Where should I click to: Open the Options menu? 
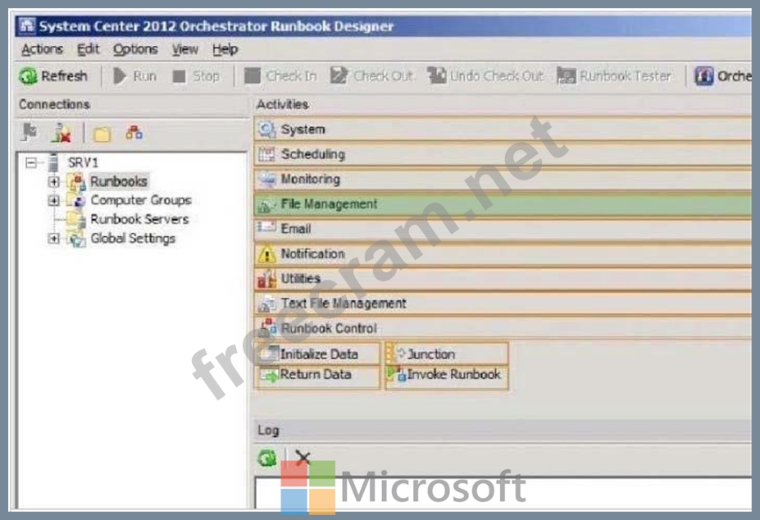[135, 49]
